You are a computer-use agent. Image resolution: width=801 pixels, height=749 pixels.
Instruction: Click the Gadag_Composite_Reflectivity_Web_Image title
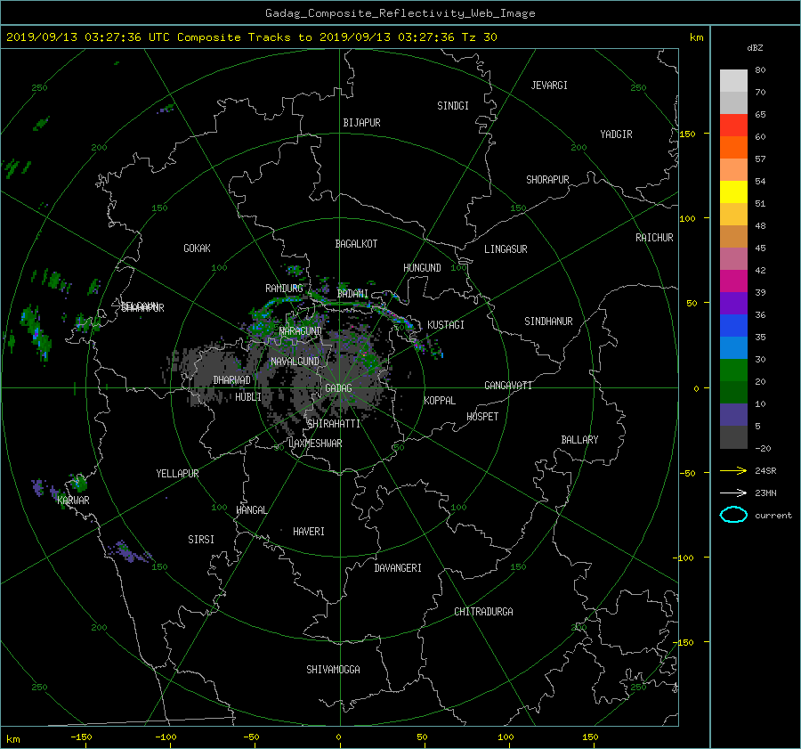click(x=400, y=13)
